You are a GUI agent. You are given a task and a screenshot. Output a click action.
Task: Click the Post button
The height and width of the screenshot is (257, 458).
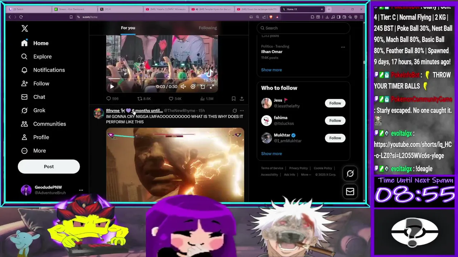[49, 166]
